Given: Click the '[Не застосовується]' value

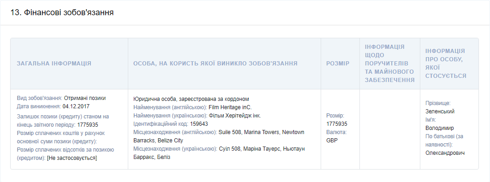Looking at the screenshot, I should [72, 159].
